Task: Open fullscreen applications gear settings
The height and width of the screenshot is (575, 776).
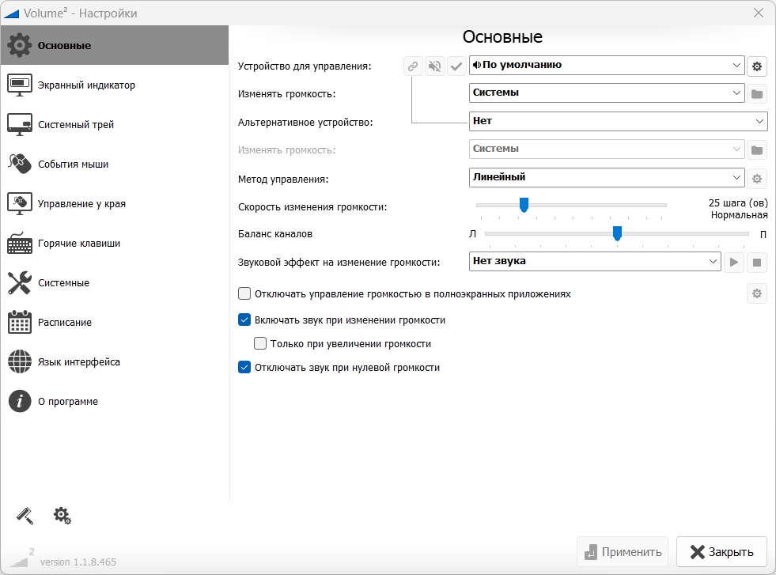Action: 757,293
